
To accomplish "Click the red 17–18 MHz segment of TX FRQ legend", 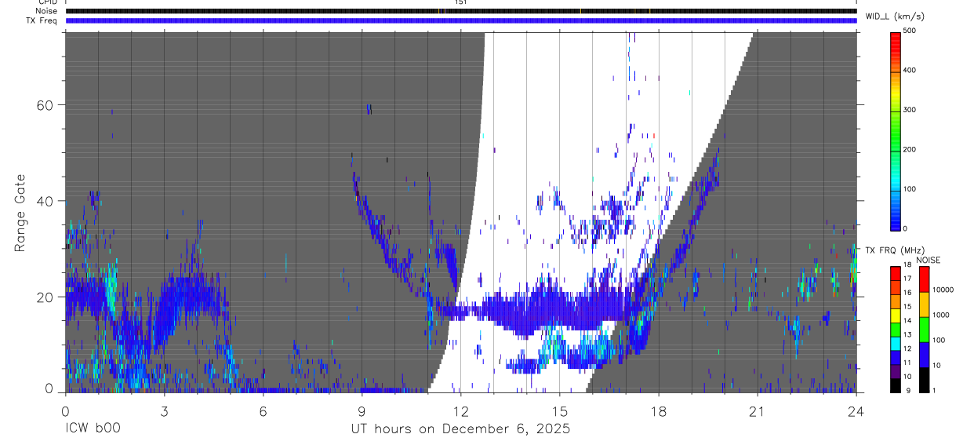I will (896, 274).
